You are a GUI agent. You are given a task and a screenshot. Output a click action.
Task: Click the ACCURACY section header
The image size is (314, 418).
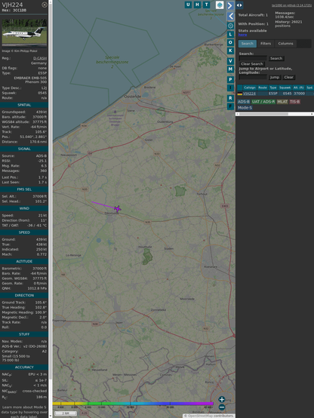[x=24, y=367]
